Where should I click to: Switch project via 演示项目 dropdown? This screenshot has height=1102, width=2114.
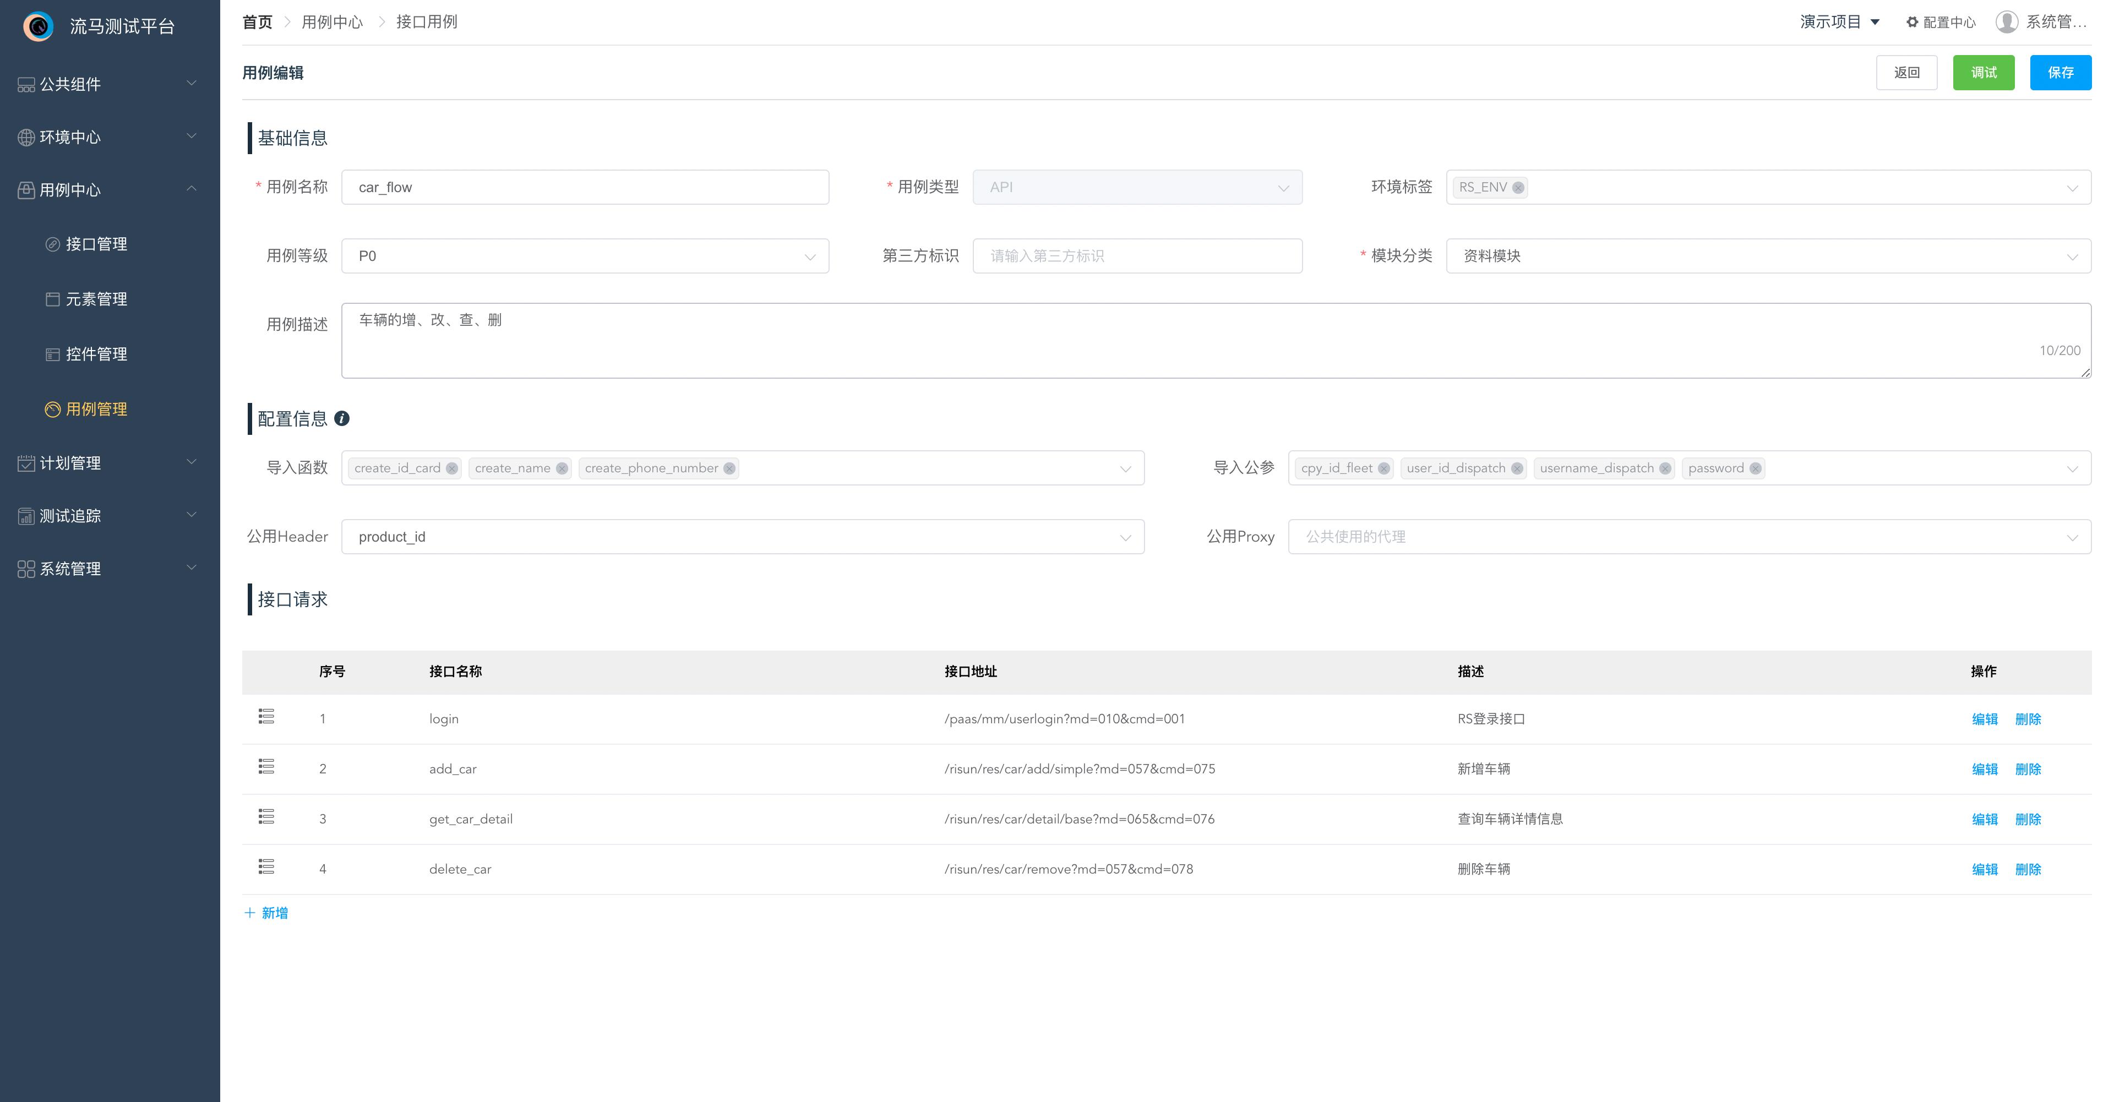(1839, 22)
